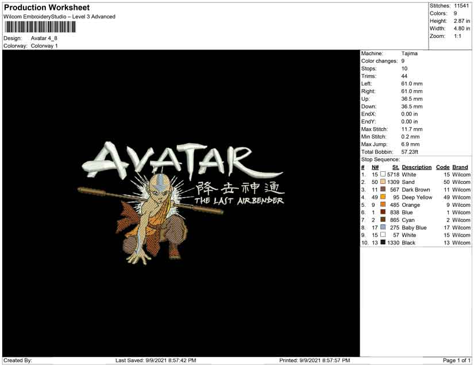
Task: Click the Stop Sequence label
Action: pyautogui.click(x=380, y=159)
